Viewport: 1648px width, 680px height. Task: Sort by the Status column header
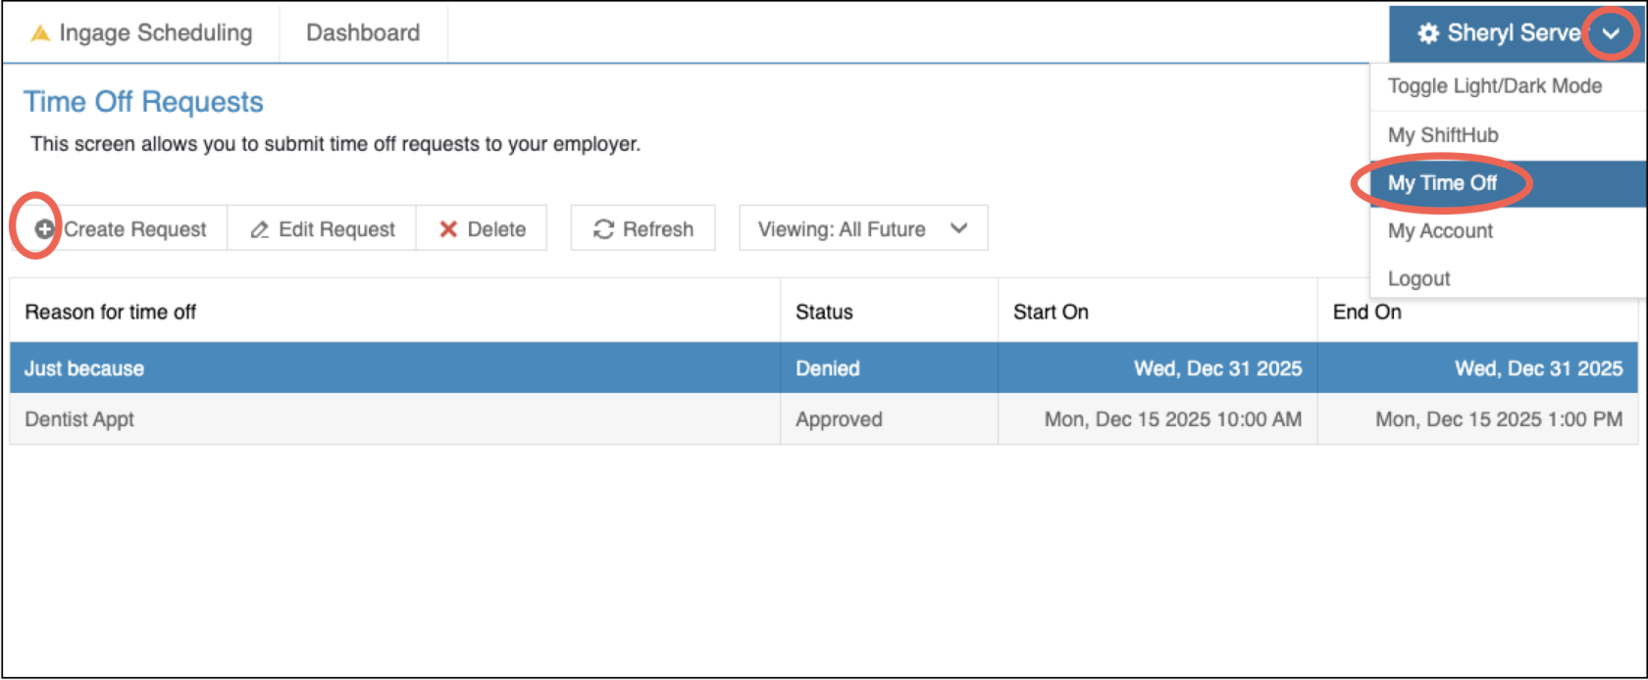click(824, 312)
